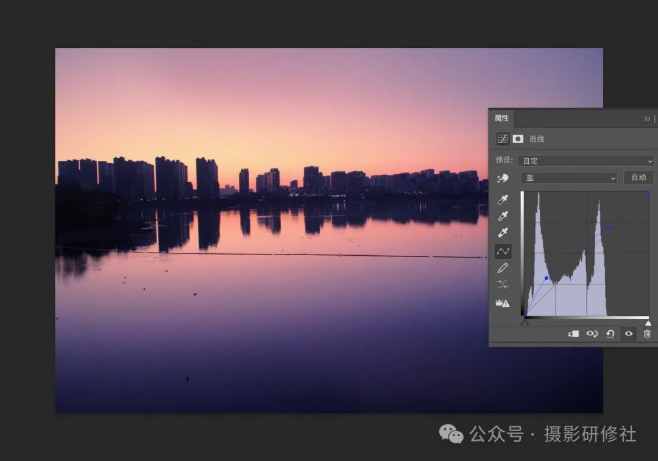Select the lower-left blue curve control point

(546, 278)
